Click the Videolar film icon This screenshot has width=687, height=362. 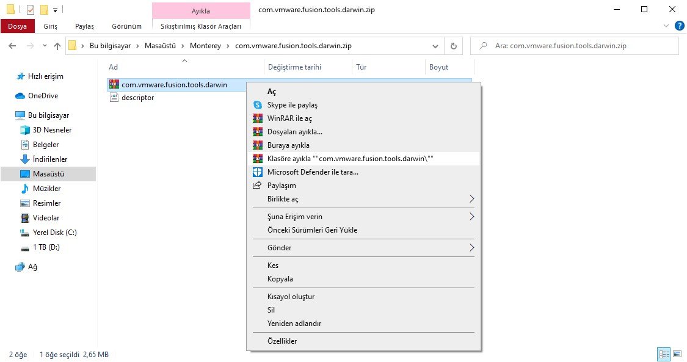[x=26, y=218]
